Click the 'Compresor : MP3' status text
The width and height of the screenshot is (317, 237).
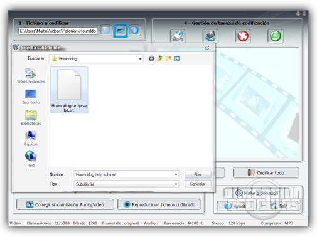point(277,223)
